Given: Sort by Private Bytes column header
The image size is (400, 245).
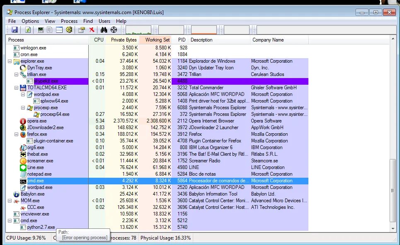Looking at the screenshot, I should click(x=122, y=40).
